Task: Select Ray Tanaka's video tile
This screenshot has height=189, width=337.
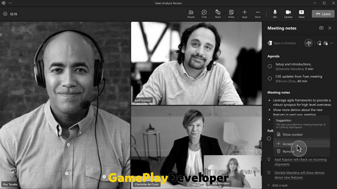Action: pyautogui.click(x=65, y=105)
